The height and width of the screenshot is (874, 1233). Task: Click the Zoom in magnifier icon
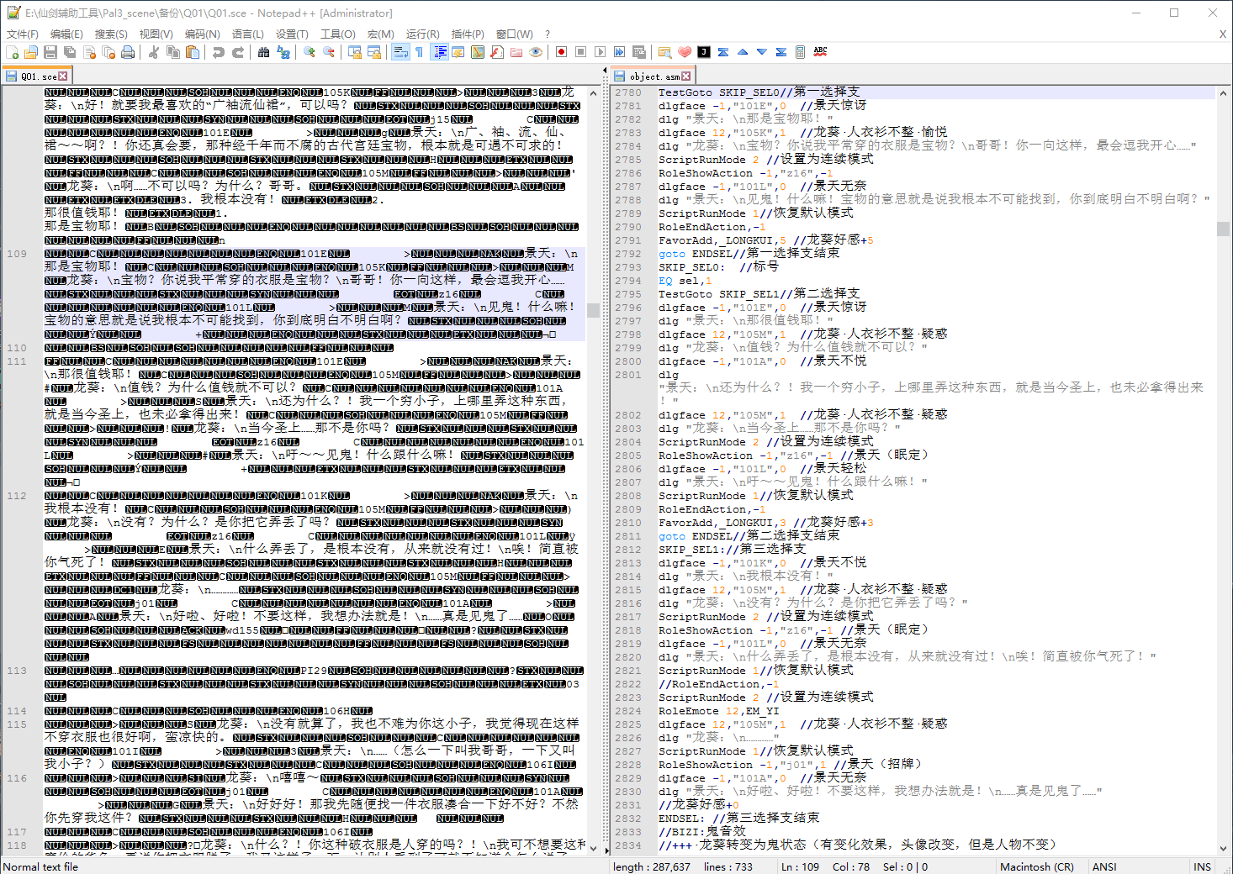310,52
